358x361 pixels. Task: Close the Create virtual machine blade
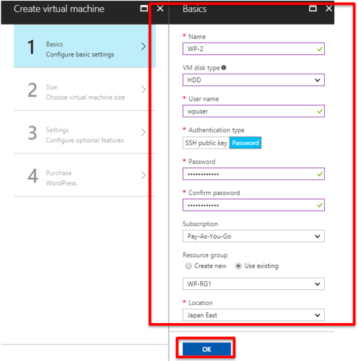tap(160, 9)
